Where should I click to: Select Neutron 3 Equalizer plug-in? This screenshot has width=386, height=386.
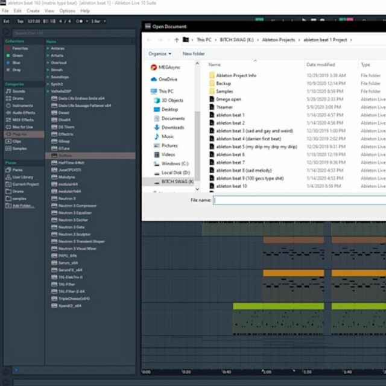(x=75, y=213)
